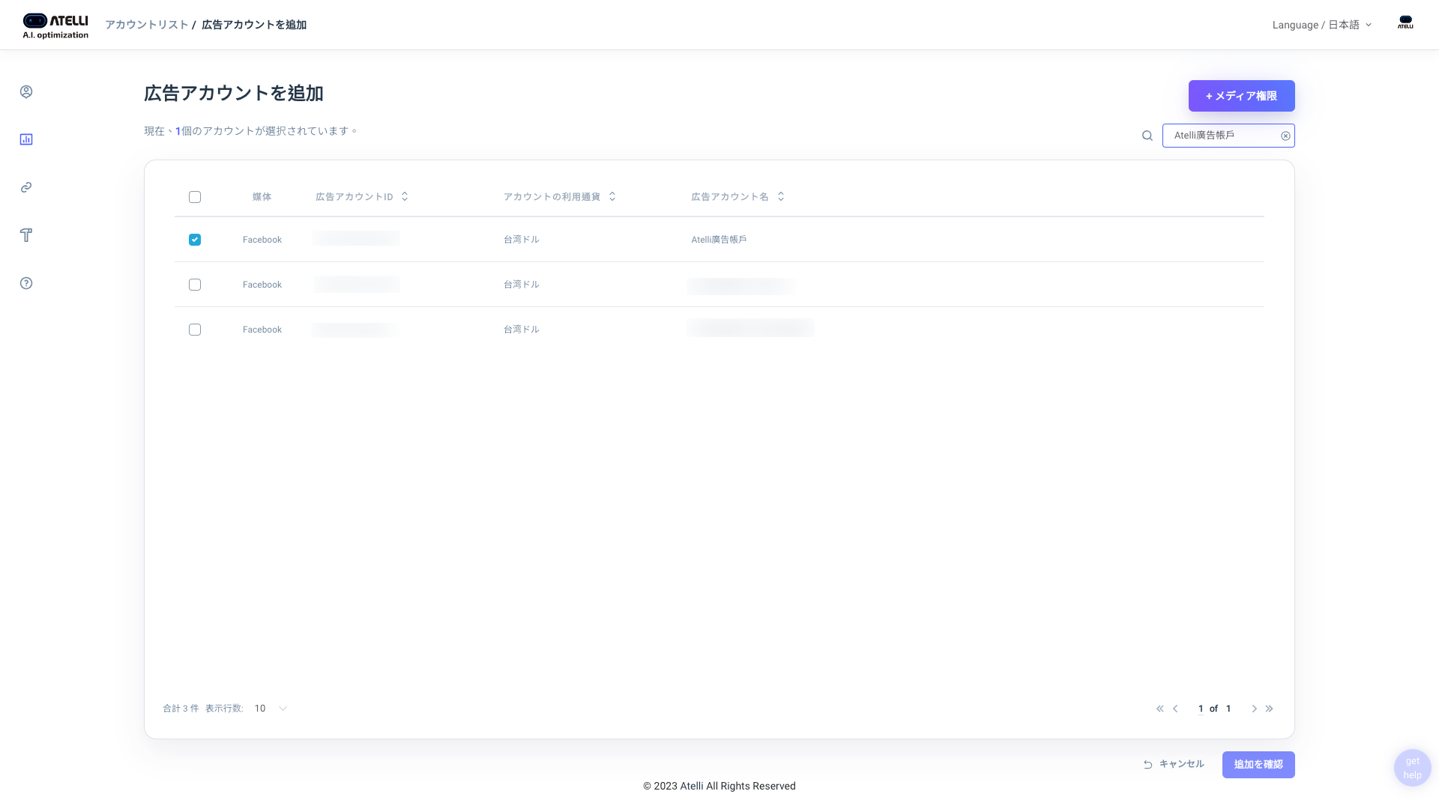Expand the 表示行数 rows-per-page dropdown
Viewport: 1439px width, 809px height.
coord(271,709)
